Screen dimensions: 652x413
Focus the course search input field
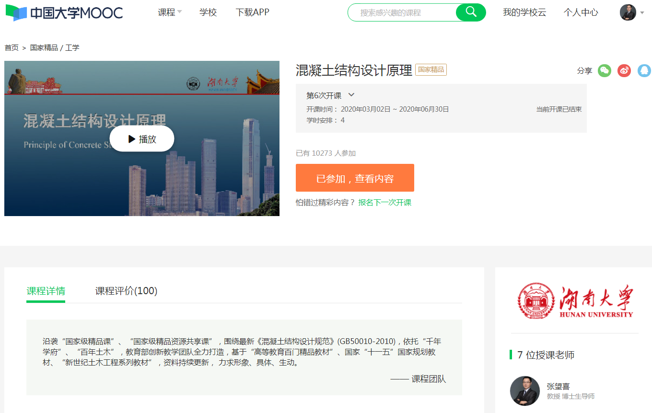click(x=403, y=12)
